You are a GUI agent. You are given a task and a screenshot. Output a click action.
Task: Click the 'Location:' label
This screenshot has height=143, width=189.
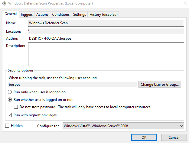[13, 32]
